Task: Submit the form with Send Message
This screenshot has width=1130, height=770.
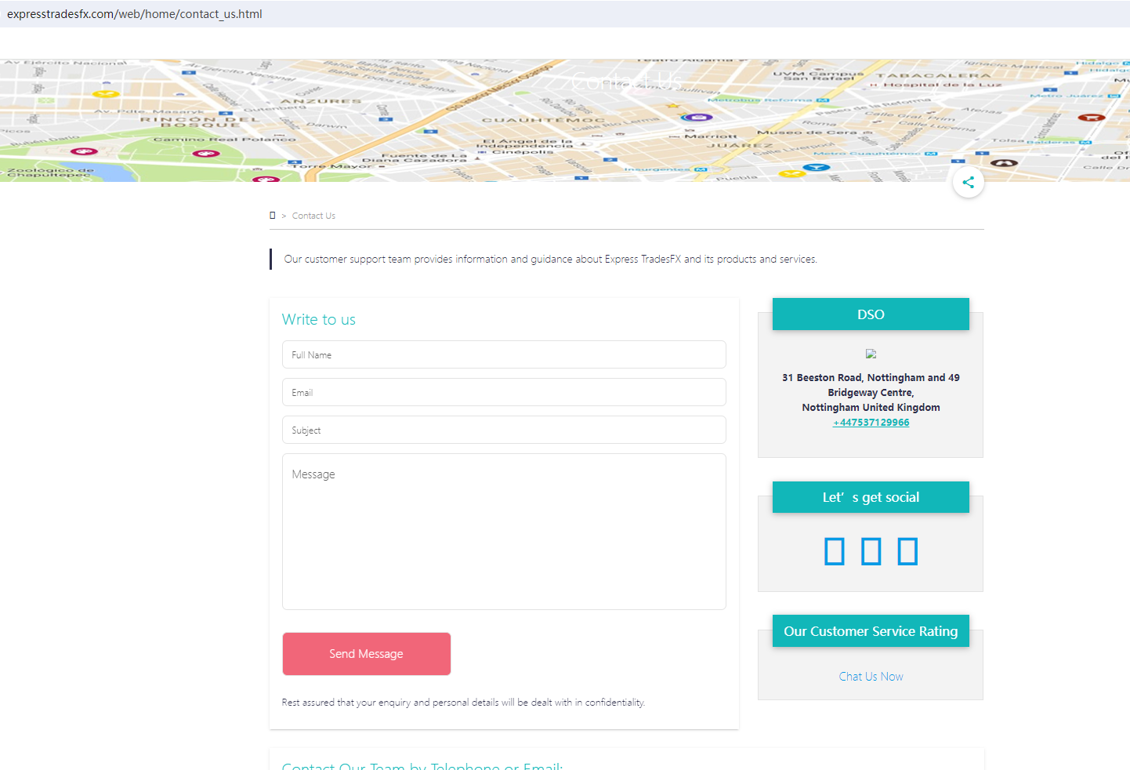Action: click(x=366, y=654)
